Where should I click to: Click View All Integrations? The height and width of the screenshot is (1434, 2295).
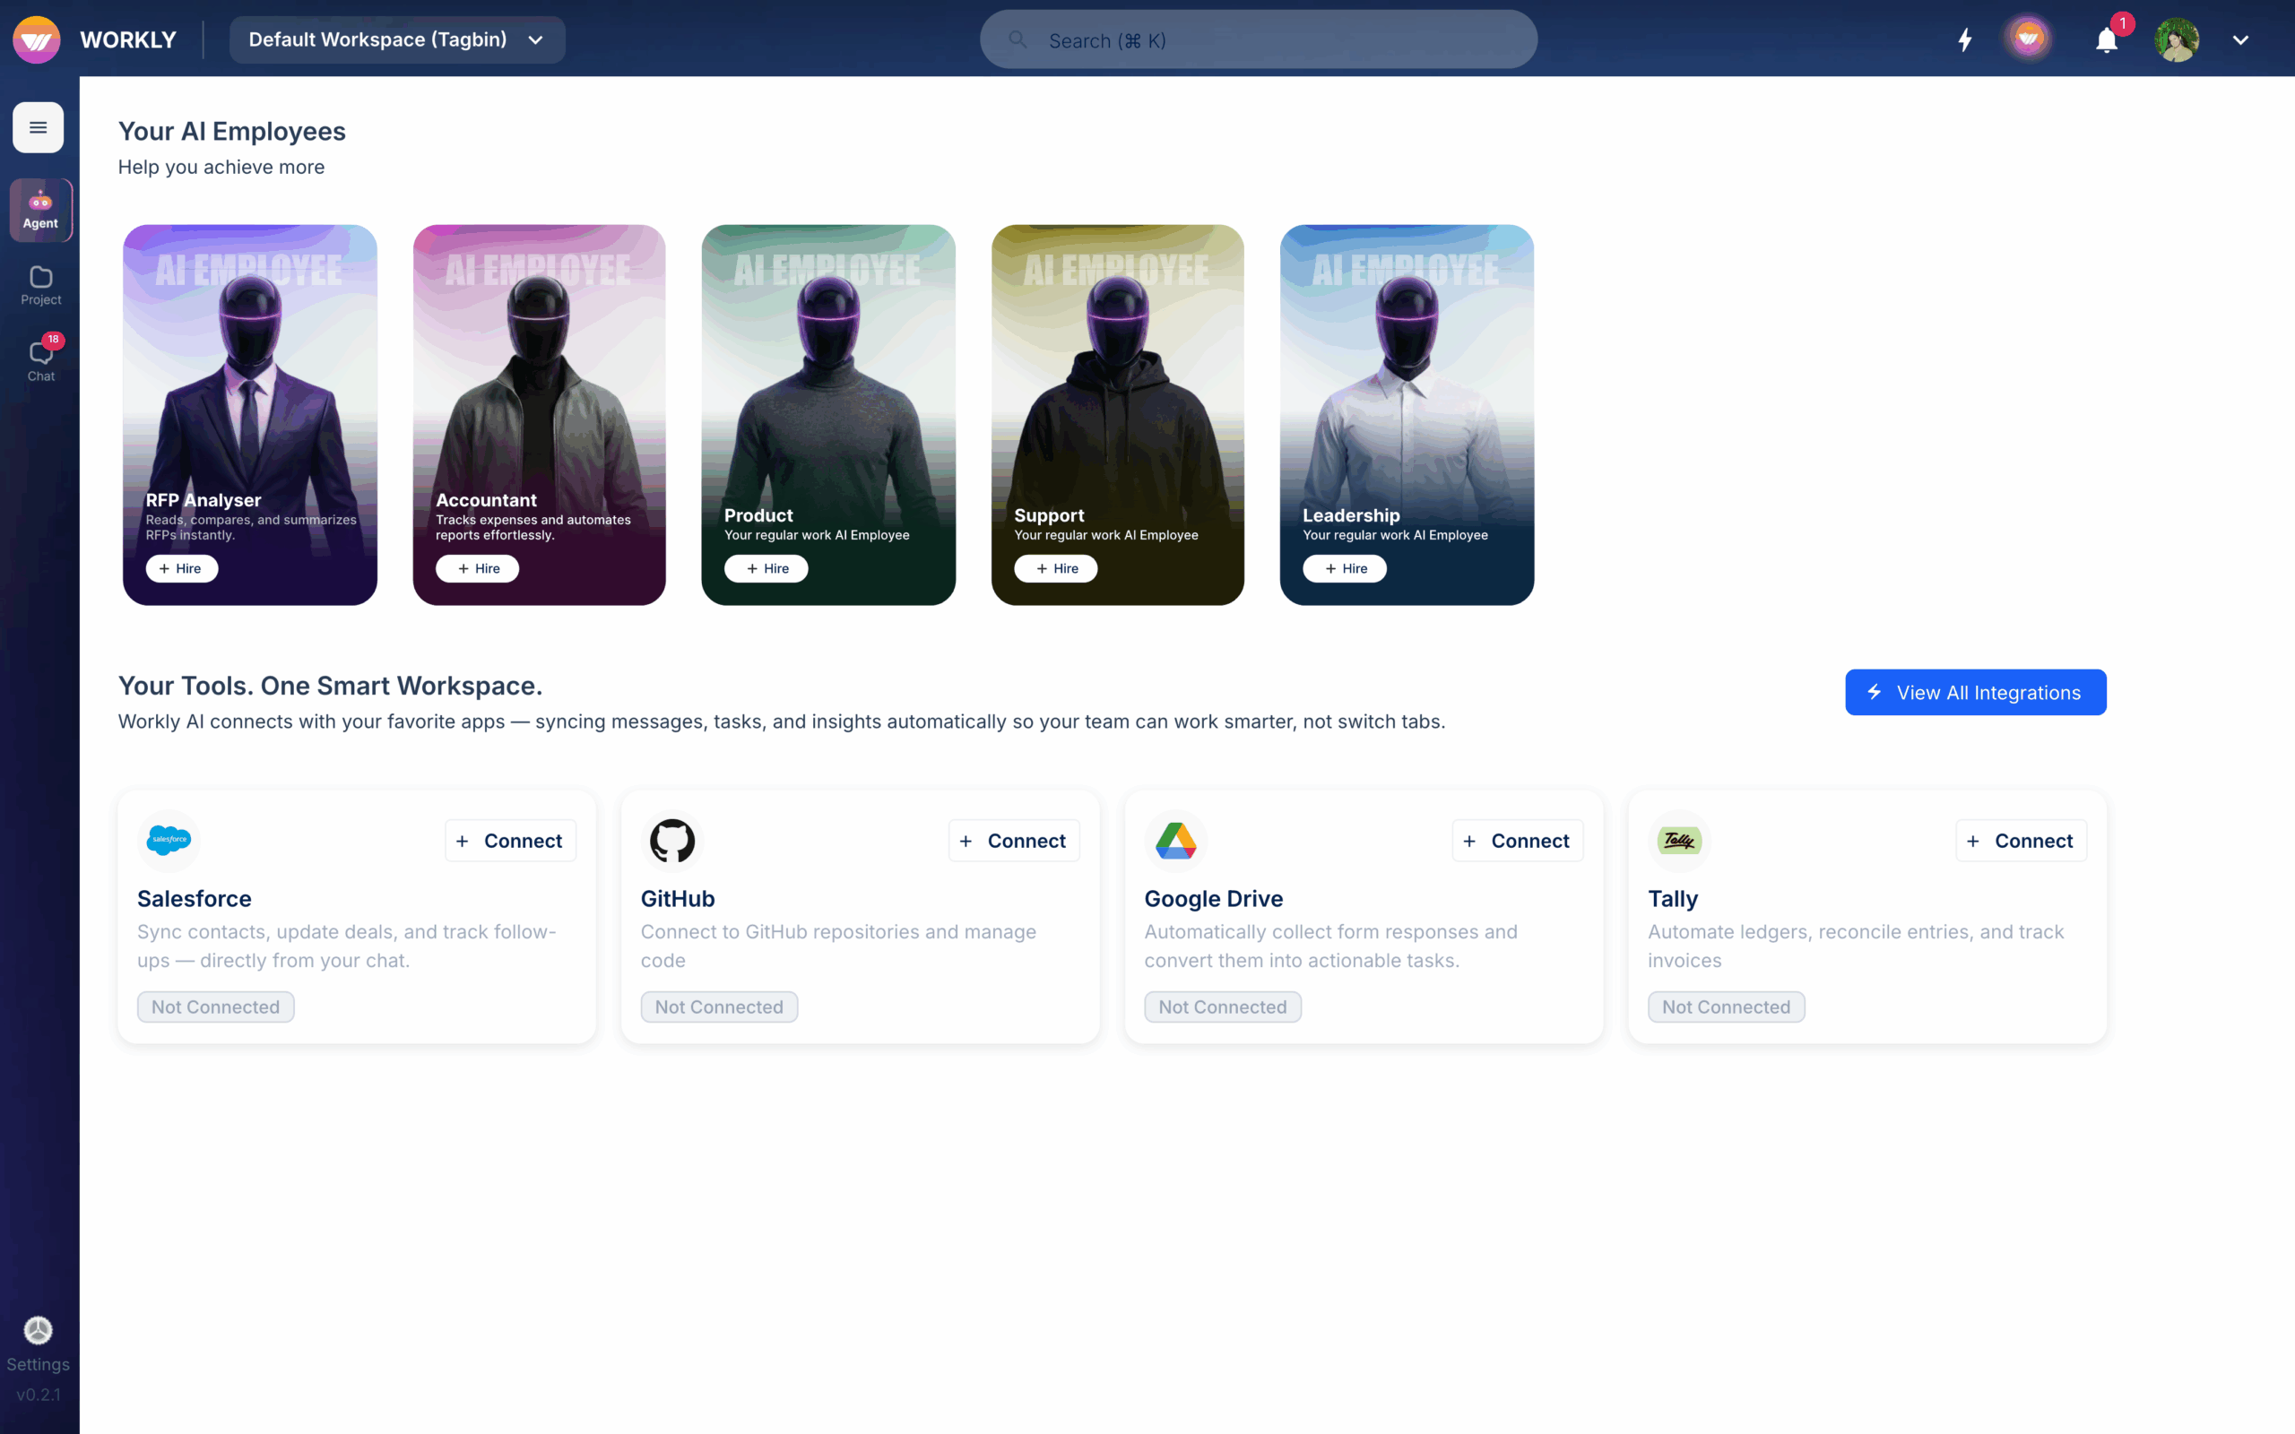tap(1976, 691)
